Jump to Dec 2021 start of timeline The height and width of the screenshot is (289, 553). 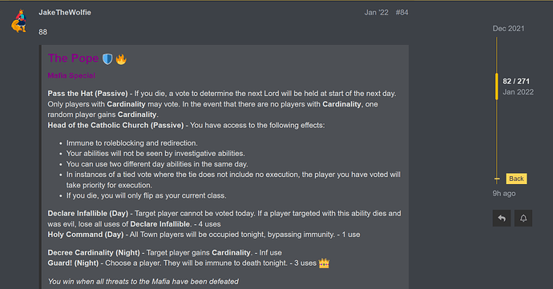(x=508, y=29)
